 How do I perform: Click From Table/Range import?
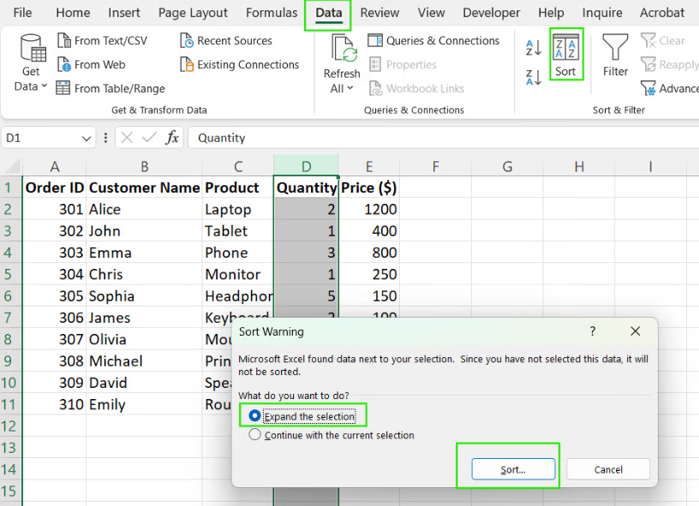112,87
